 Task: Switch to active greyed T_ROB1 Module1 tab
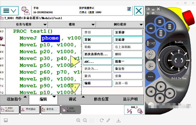pos(71,109)
